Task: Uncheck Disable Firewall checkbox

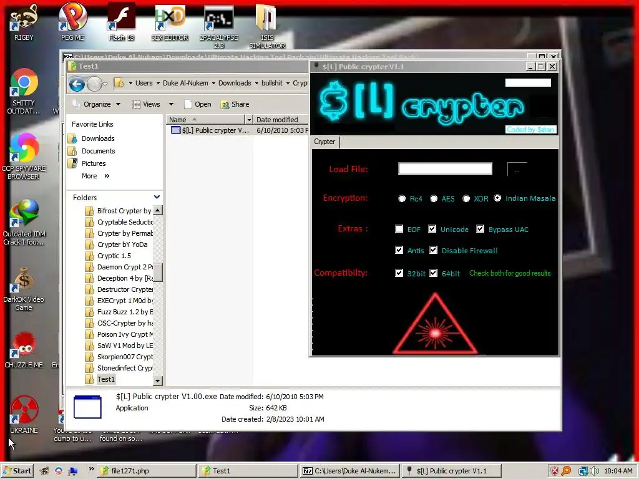Action: (x=433, y=250)
